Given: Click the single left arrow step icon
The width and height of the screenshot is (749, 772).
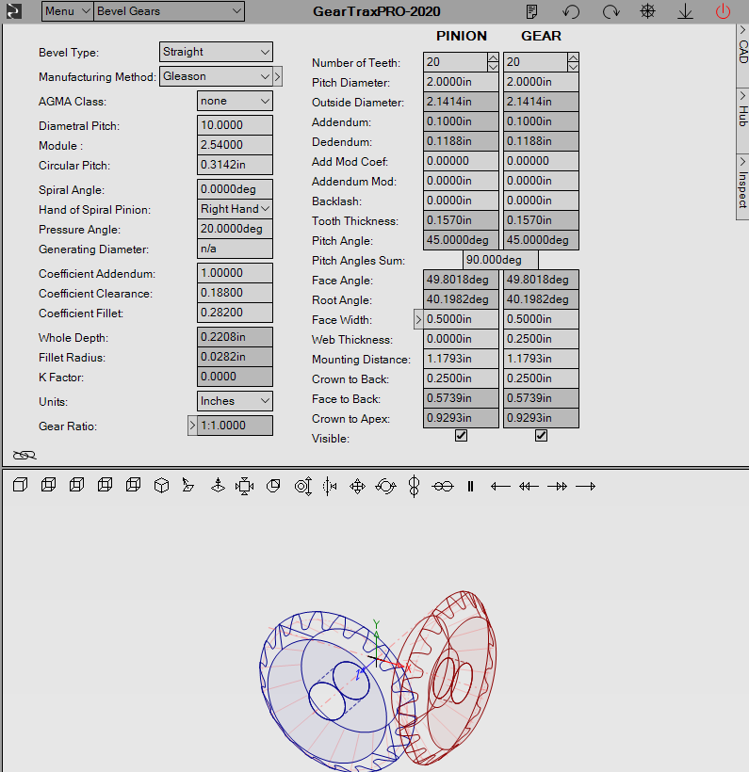Looking at the screenshot, I should coord(500,487).
